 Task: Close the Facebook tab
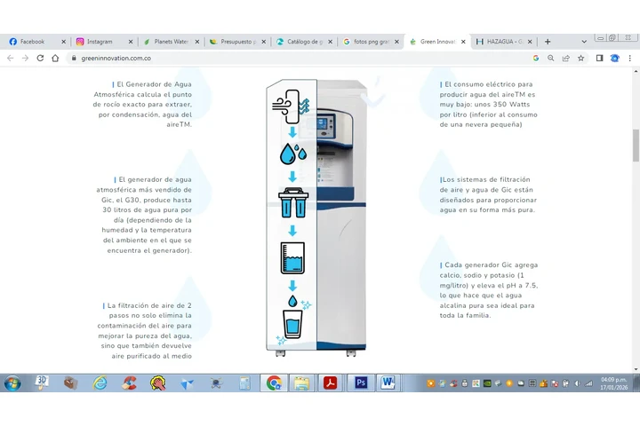(63, 42)
